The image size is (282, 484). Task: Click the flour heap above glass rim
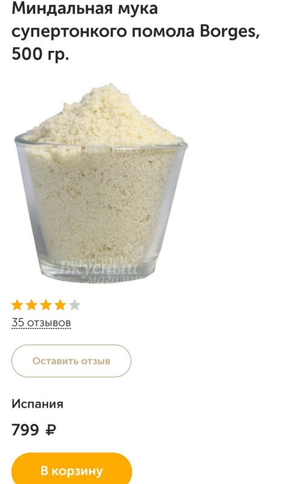[x=103, y=116]
